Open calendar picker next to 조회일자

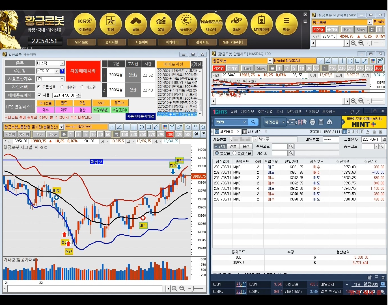(x=384, y=139)
